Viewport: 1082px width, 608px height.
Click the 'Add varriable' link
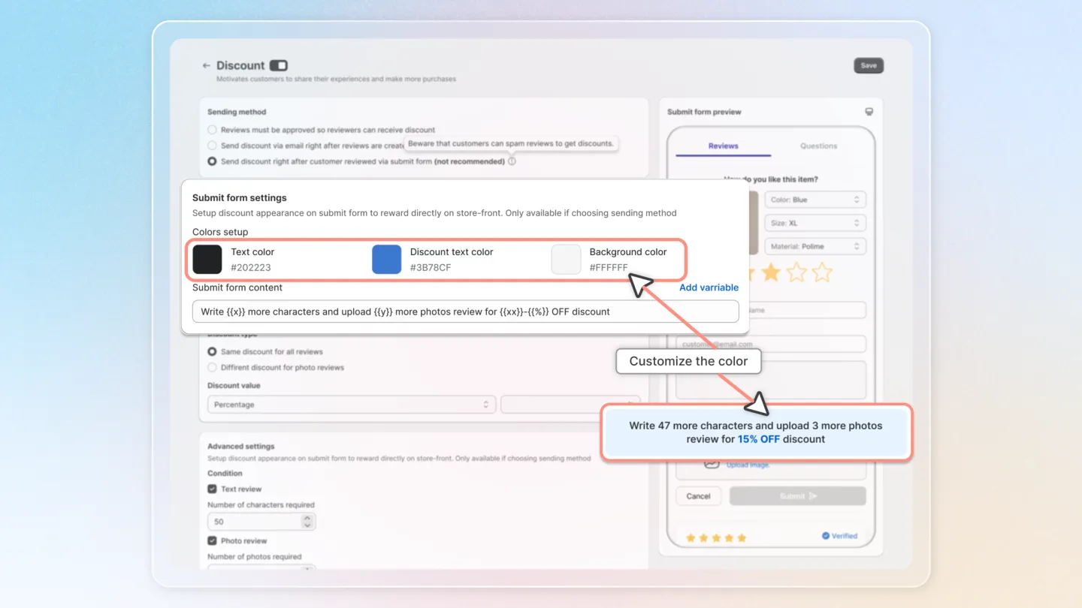pyautogui.click(x=709, y=287)
